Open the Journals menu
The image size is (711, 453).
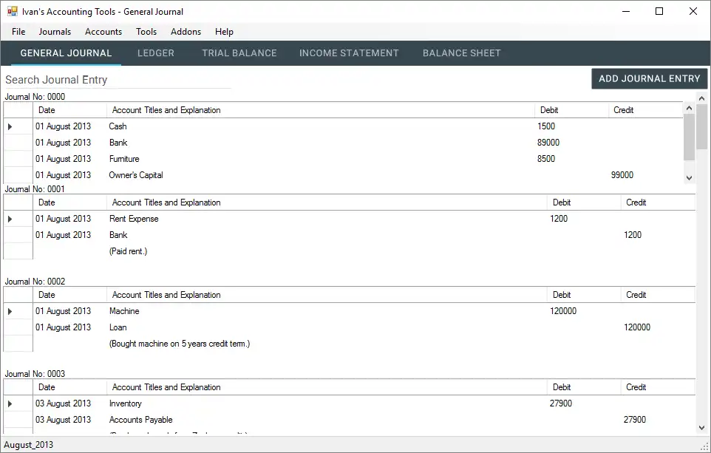(55, 32)
